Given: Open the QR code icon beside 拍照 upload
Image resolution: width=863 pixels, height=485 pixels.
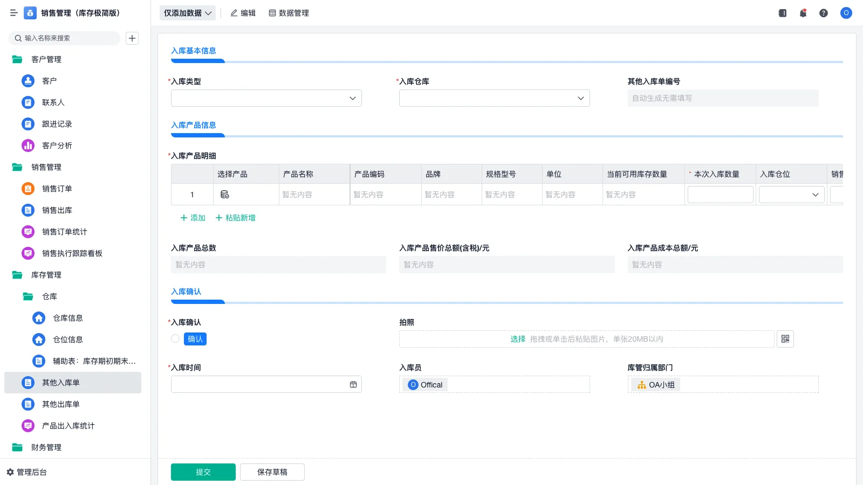Looking at the screenshot, I should coord(785,338).
